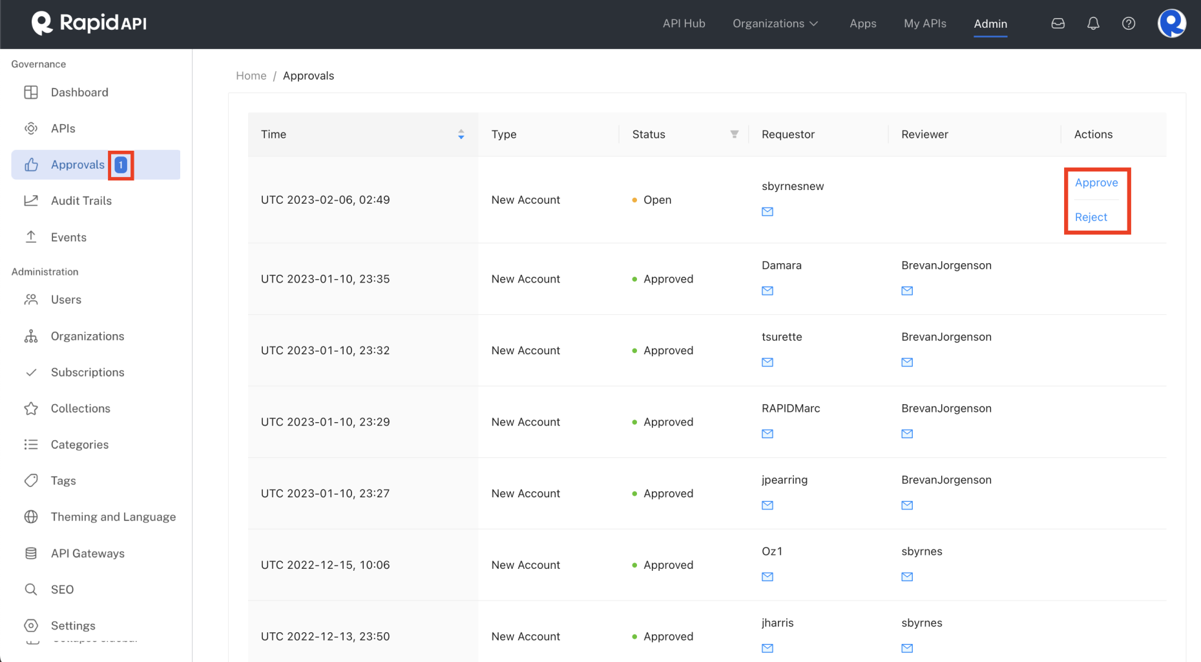Select the Open status of sbyrnesnew row

[x=651, y=200]
